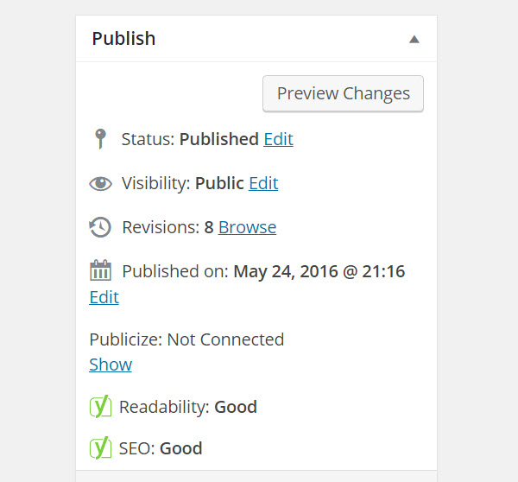This screenshot has width=518, height=482.
Task: Edit the post status
Action: click(278, 139)
